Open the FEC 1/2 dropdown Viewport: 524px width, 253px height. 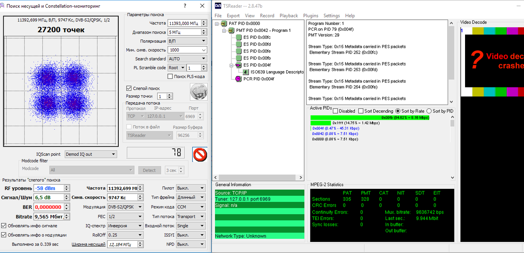[125, 217]
